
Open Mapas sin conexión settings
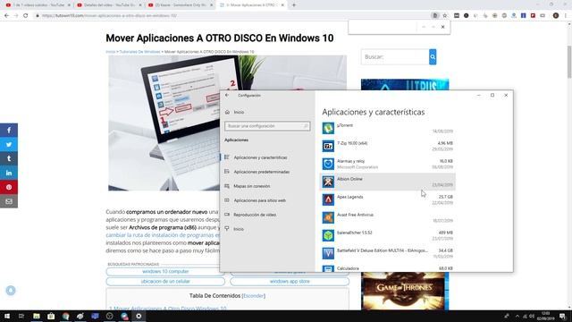(x=252, y=186)
